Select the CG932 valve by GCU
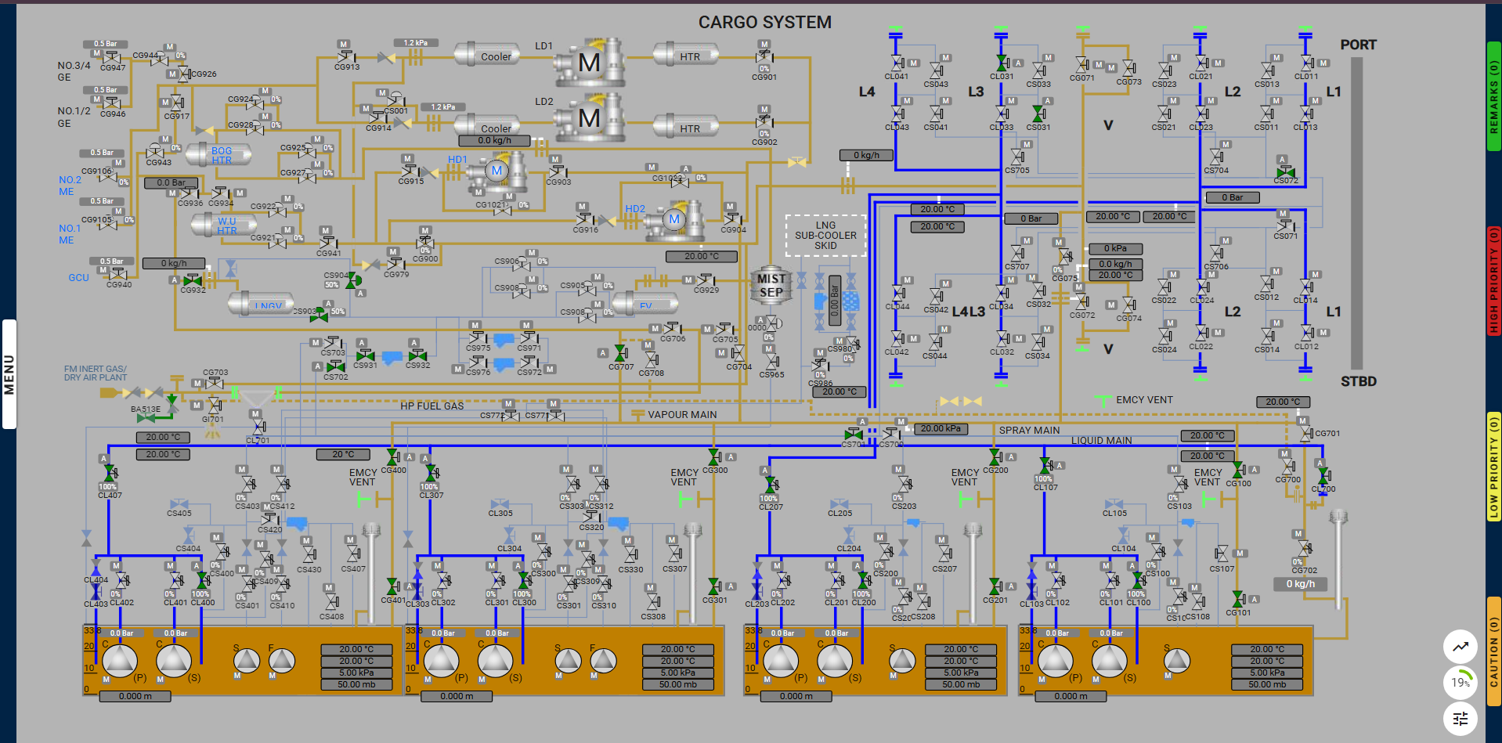This screenshot has width=1502, height=743. tap(193, 280)
